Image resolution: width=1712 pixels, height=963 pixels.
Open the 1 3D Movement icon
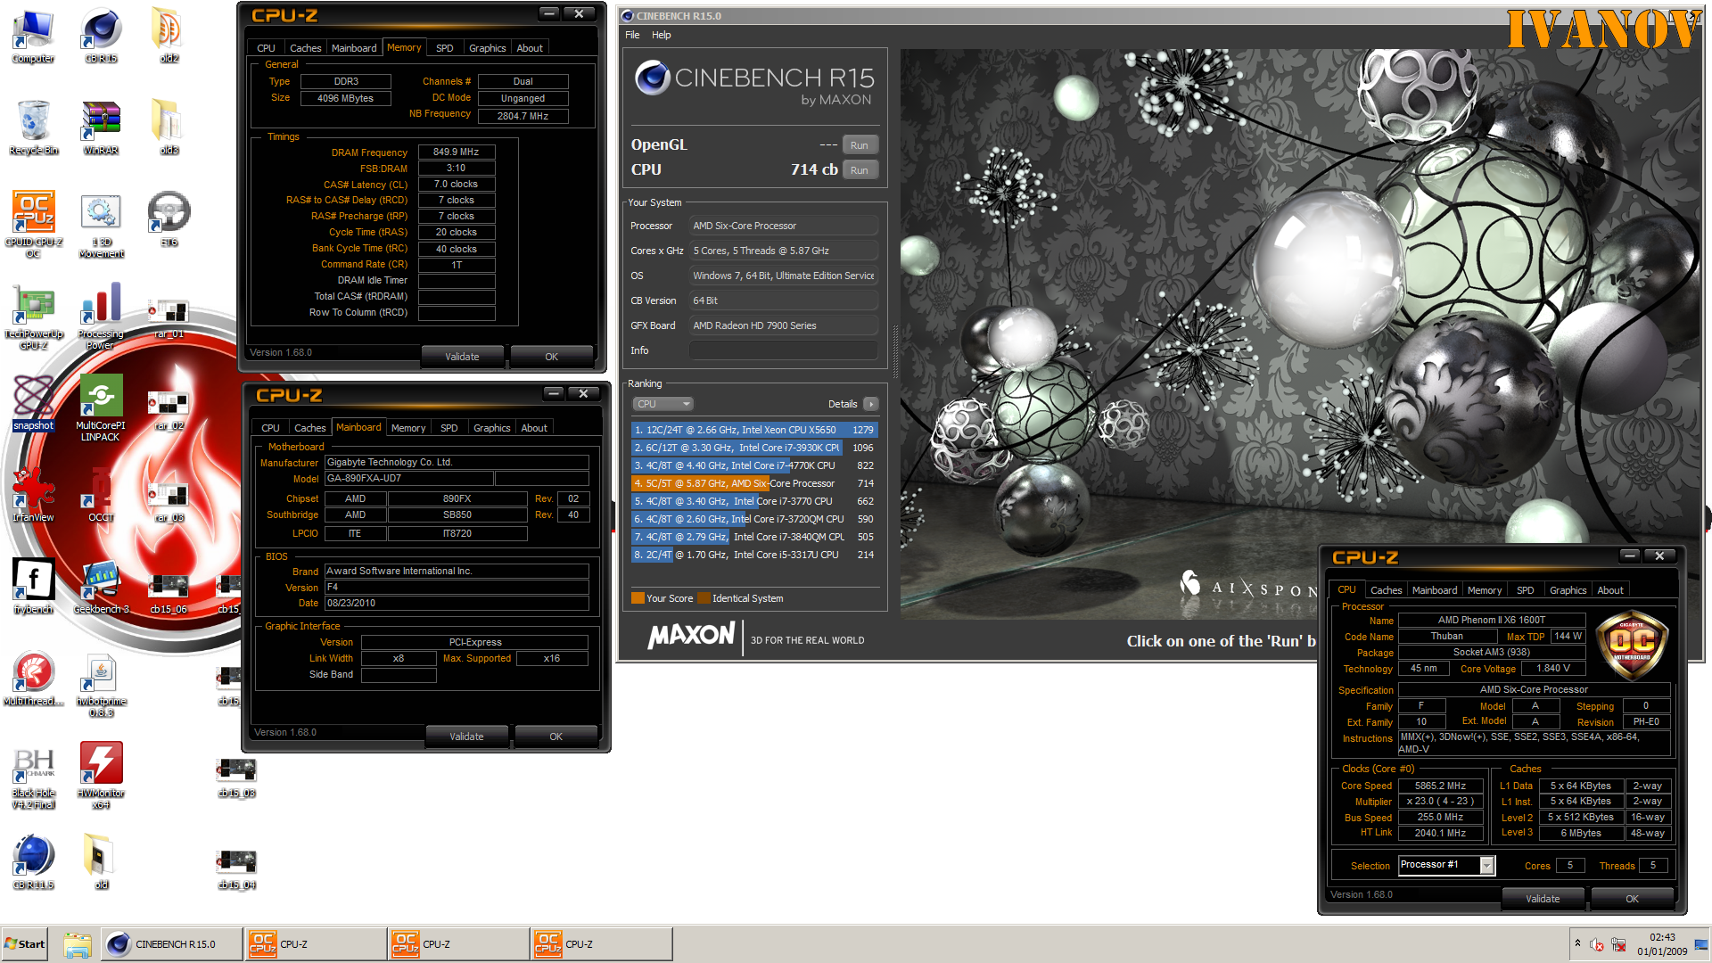pyautogui.click(x=101, y=224)
